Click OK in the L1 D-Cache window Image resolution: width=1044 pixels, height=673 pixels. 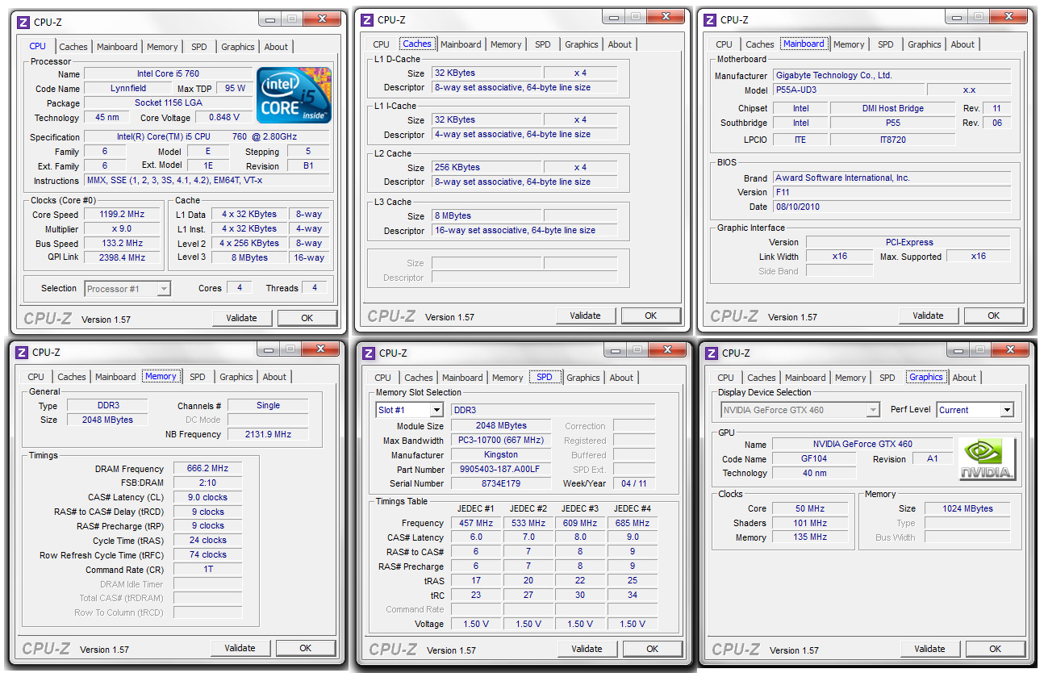point(651,316)
